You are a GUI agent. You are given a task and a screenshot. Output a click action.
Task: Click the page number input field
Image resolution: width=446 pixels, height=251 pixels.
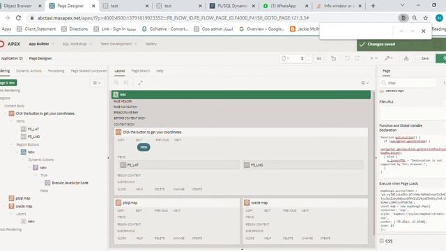click(300, 59)
